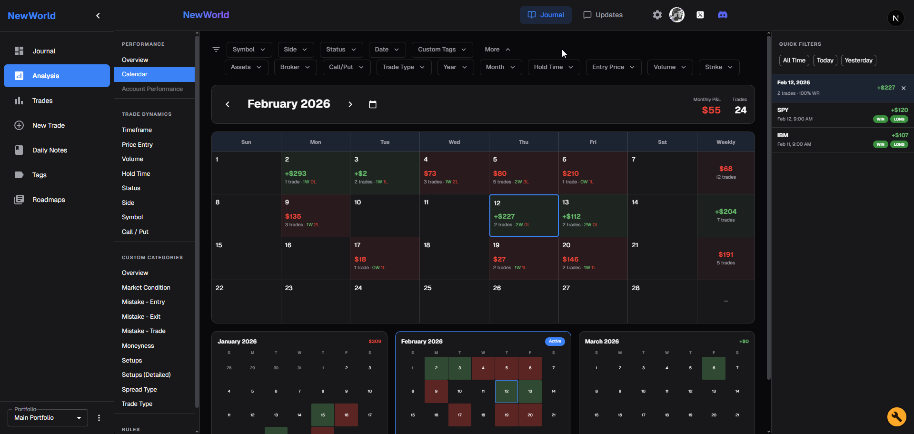Collapse the left sidebar with chevron
The height and width of the screenshot is (434, 914).
tap(98, 16)
